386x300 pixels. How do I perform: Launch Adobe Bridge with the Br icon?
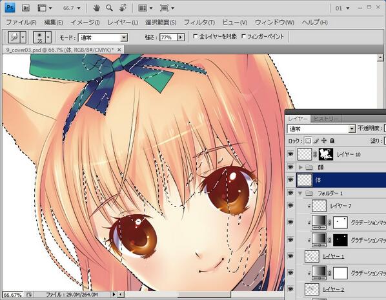click(x=26, y=8)
